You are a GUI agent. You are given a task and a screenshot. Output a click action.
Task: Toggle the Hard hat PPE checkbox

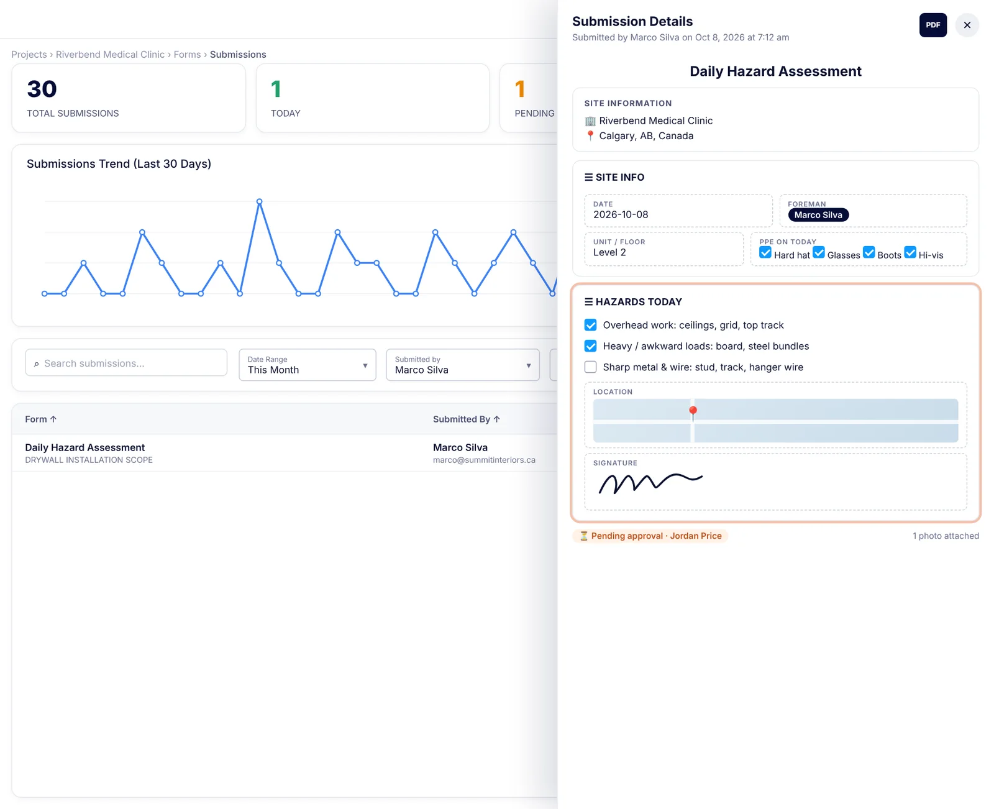pyautogui.click(x=765, y=252)
